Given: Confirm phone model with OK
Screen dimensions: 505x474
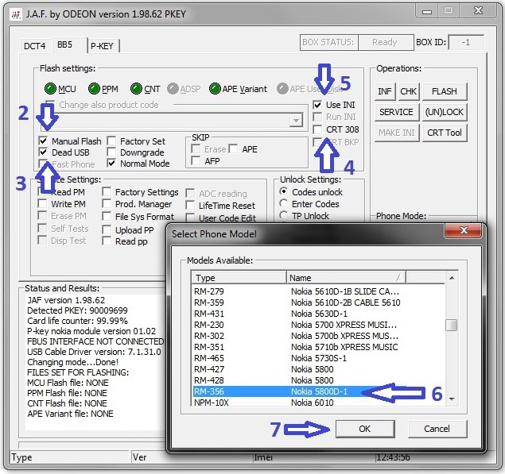Looking at the screenshot, I should click(x=365, y=429).
